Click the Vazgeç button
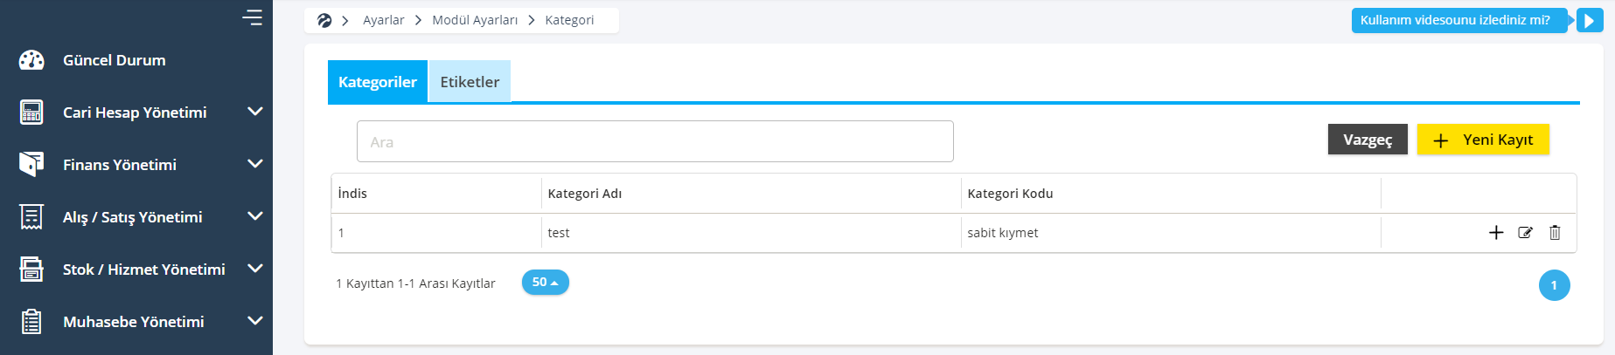The width and height of the screenshot is (1615, 355). (1368, 140)
